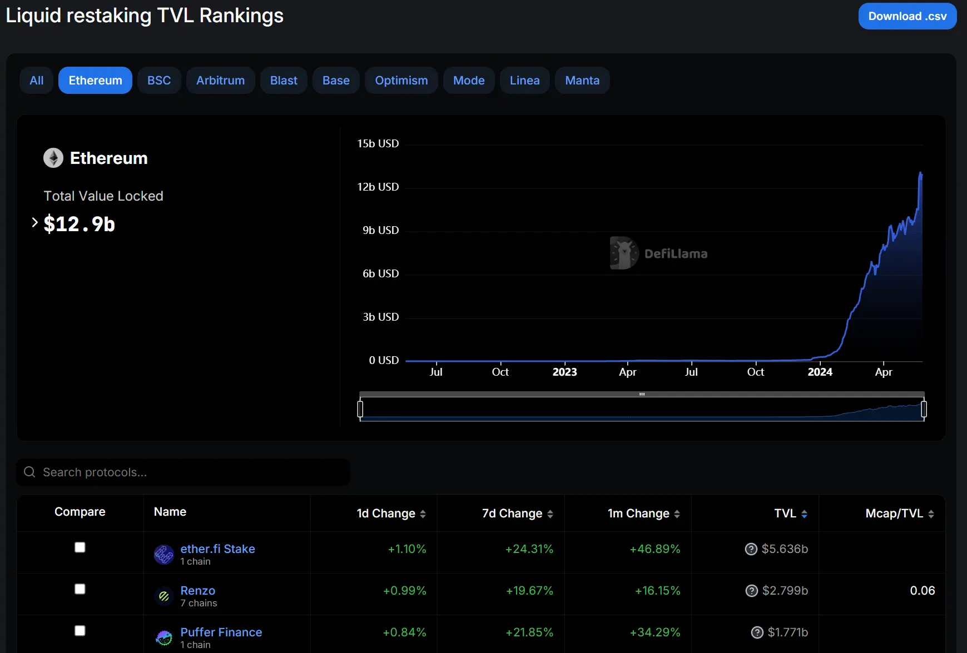Enable compare for Puffer Finance
The height and width of the screenshot is (653, 967).
point(80,631)
